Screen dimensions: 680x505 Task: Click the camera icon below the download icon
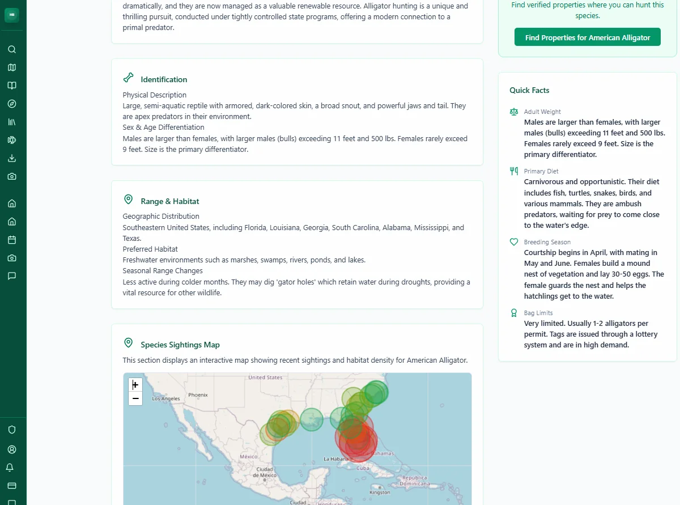click(x=12, y=176)
